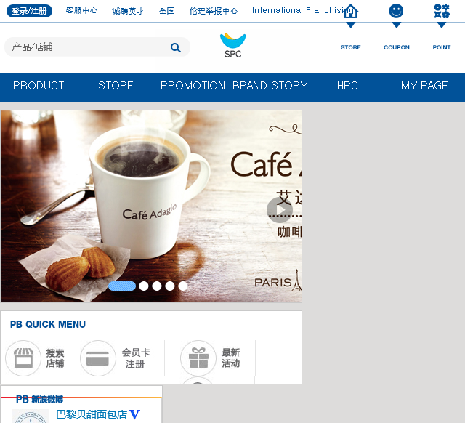Open the PROMOTION menu

[x=193, y=86]
